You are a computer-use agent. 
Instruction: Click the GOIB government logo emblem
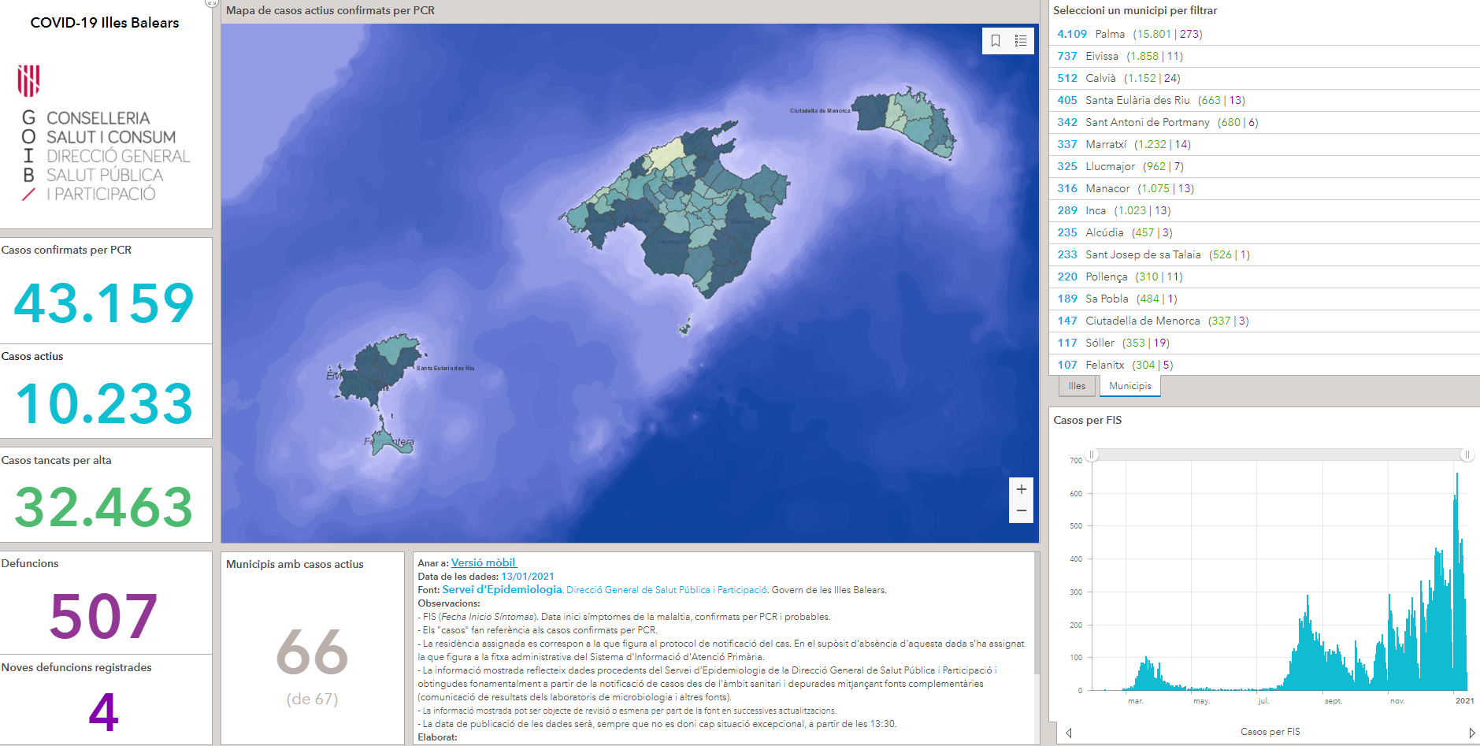[x=28, y=80]
